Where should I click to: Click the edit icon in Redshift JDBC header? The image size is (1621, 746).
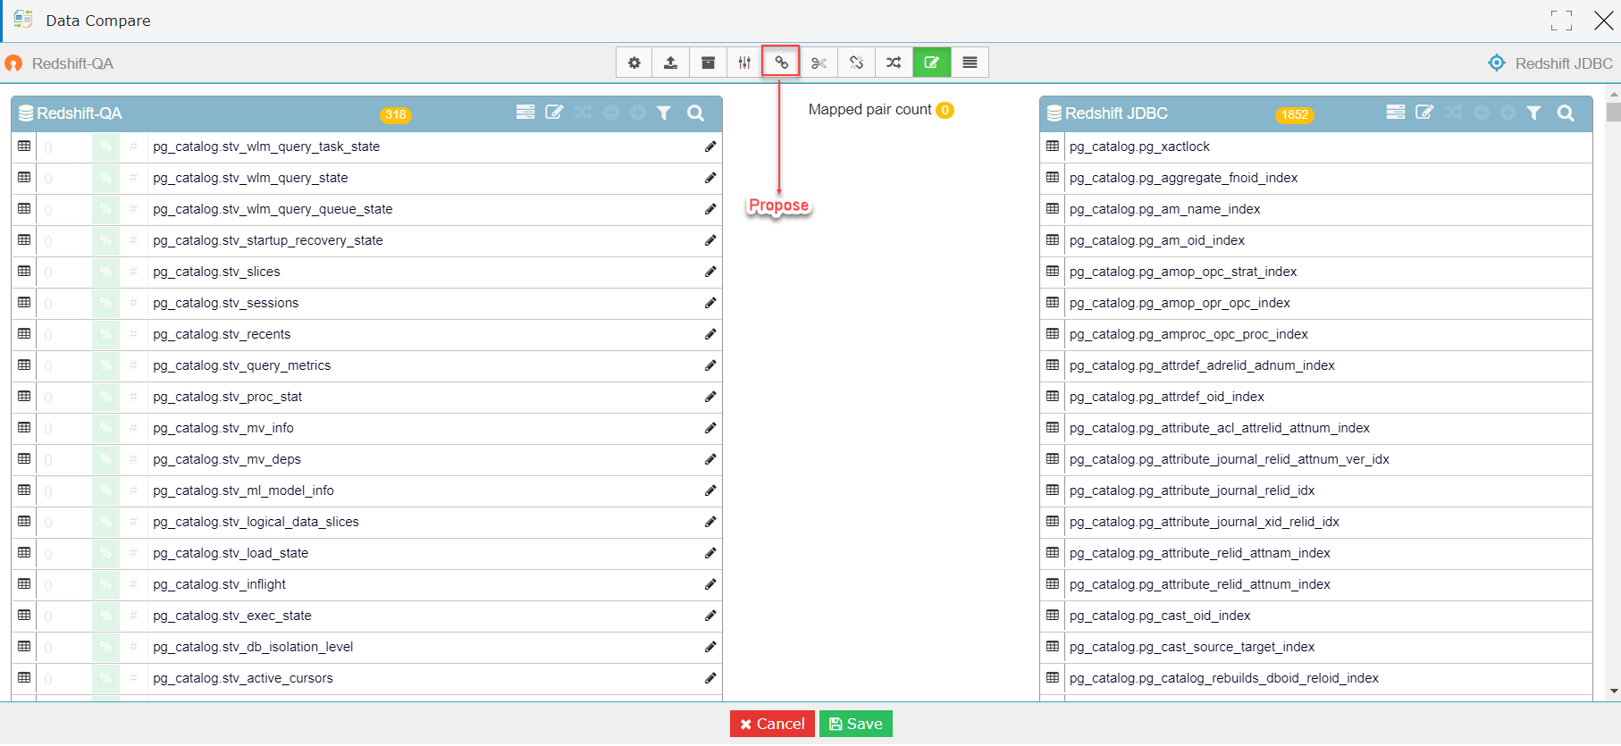point(1424,113)
